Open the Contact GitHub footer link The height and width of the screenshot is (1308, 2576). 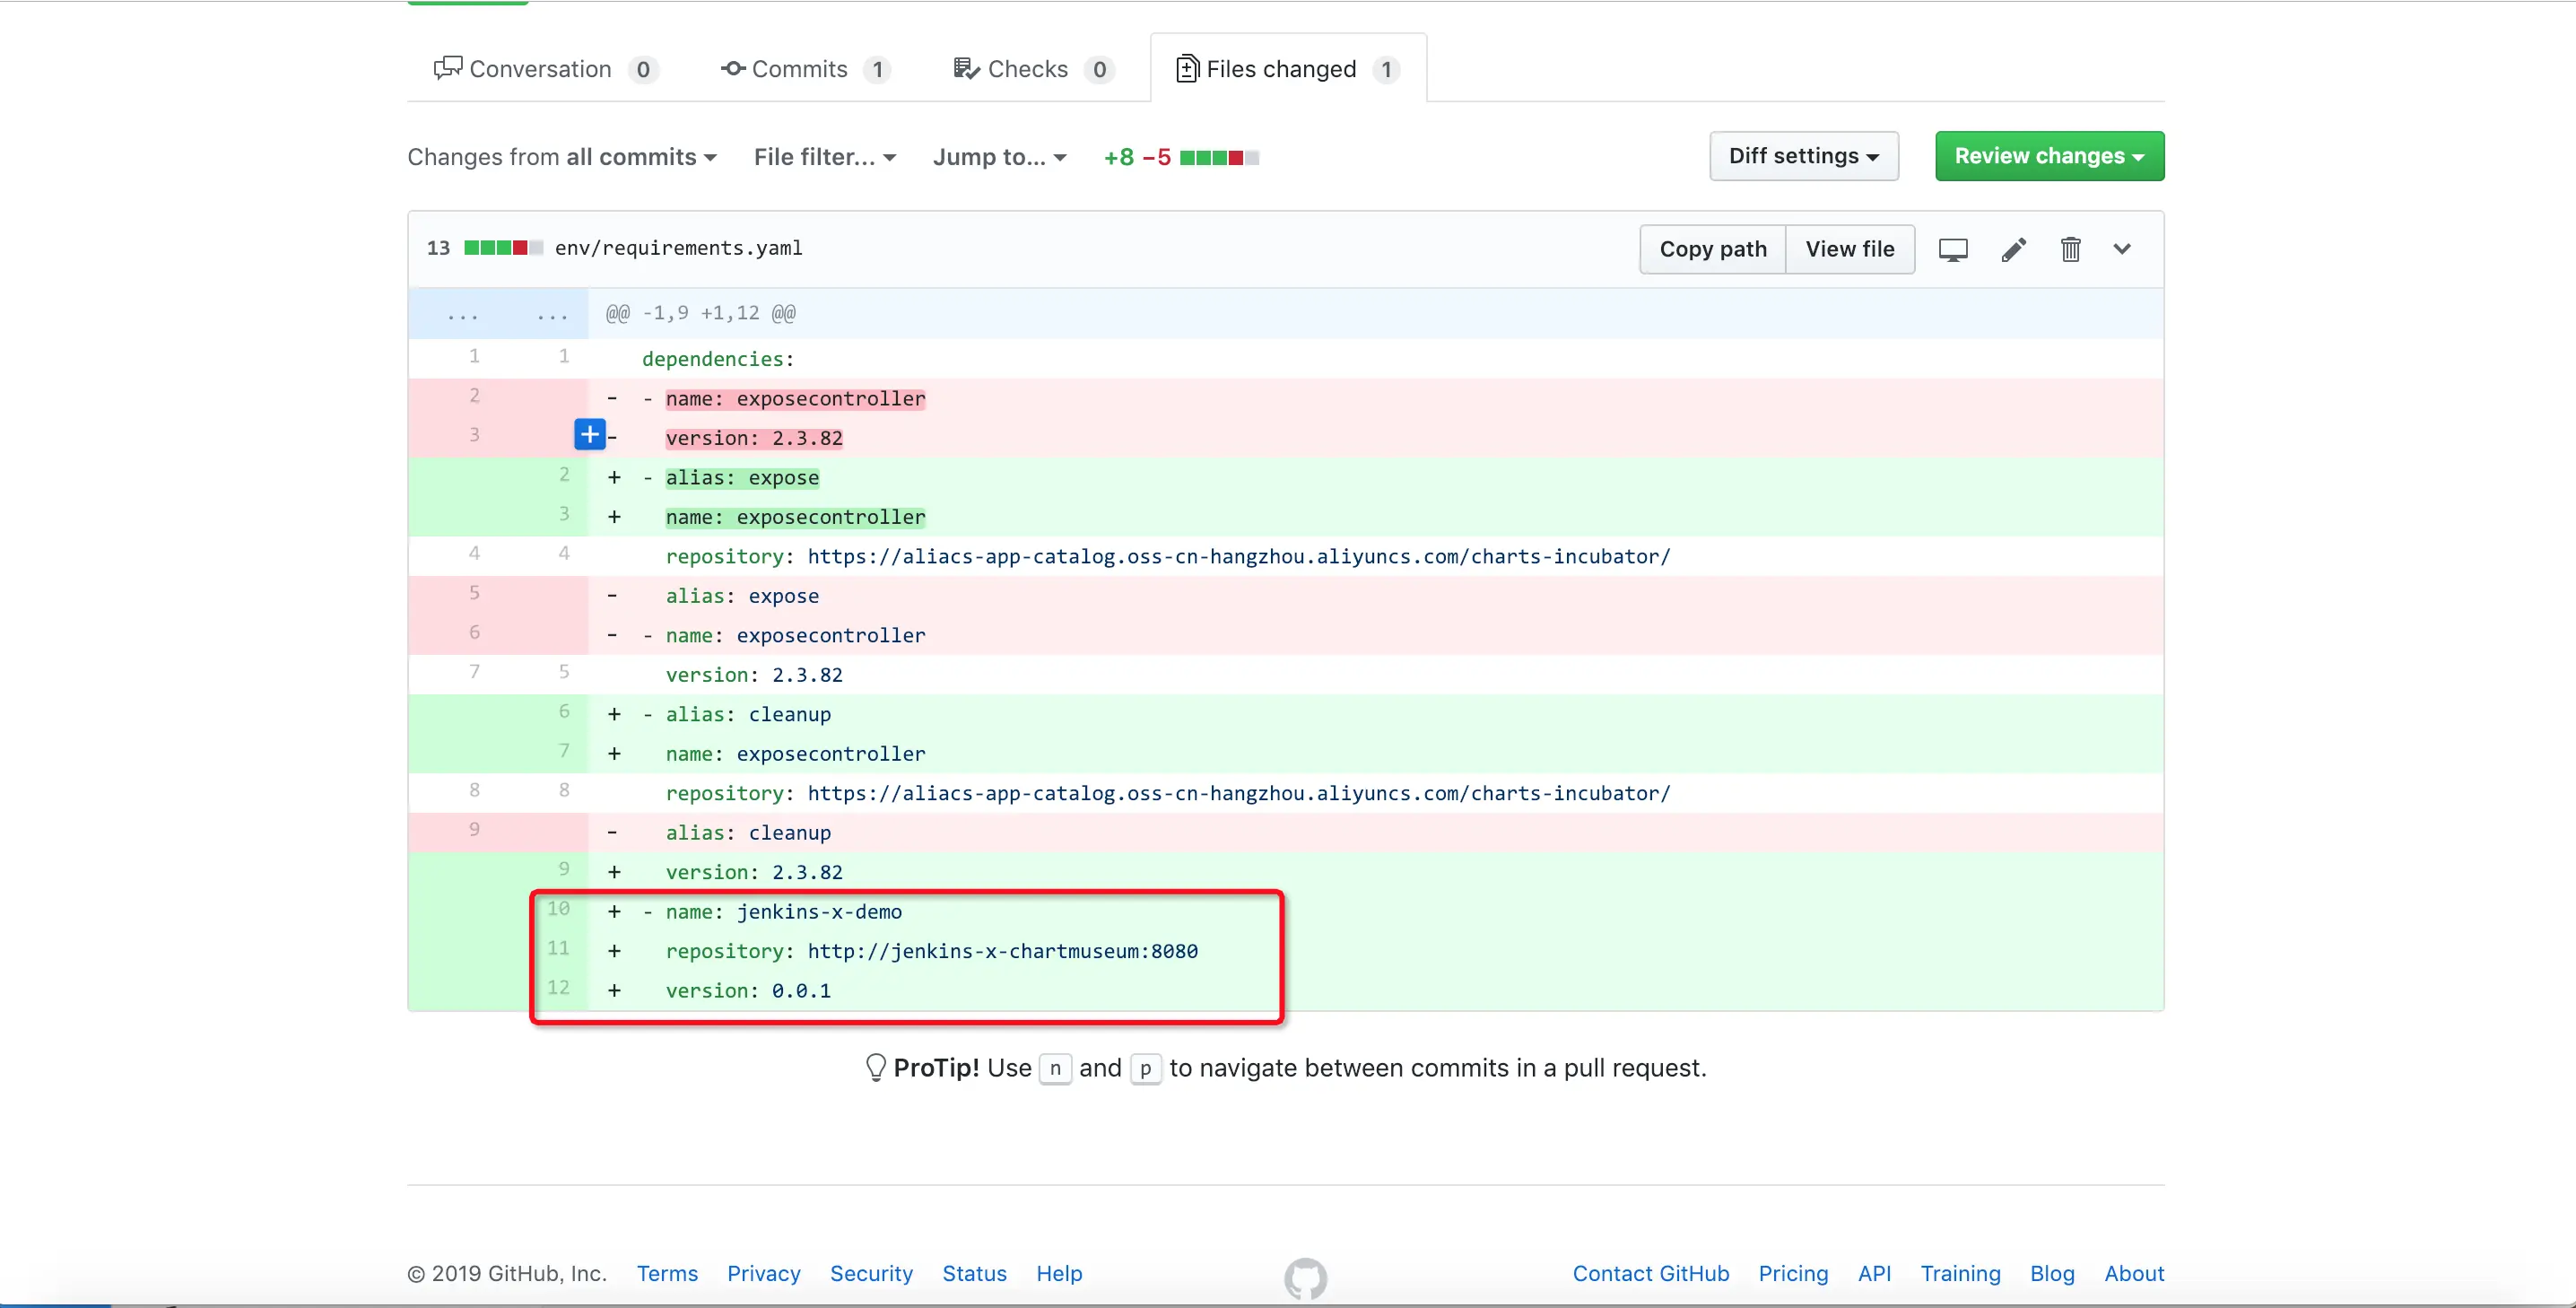[x=1650, y=1273]
